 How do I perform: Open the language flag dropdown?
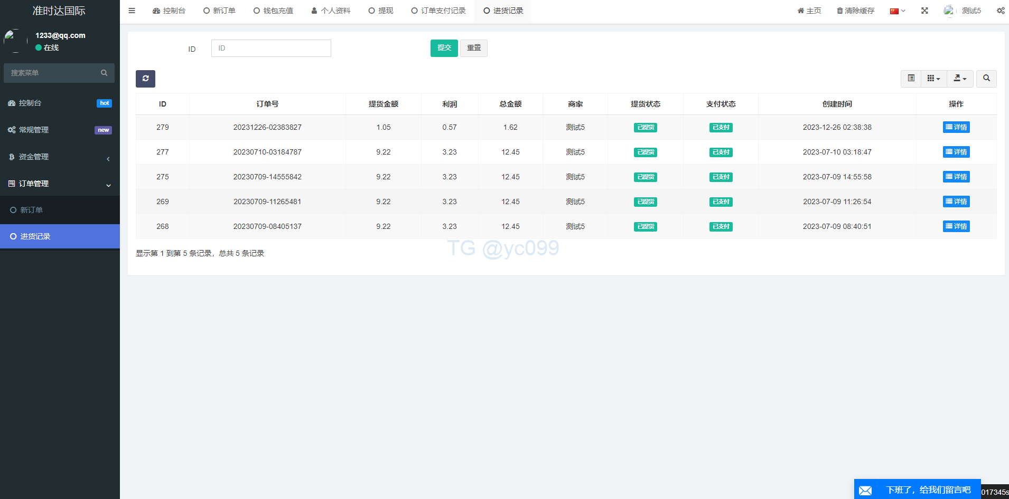(897, 11)
